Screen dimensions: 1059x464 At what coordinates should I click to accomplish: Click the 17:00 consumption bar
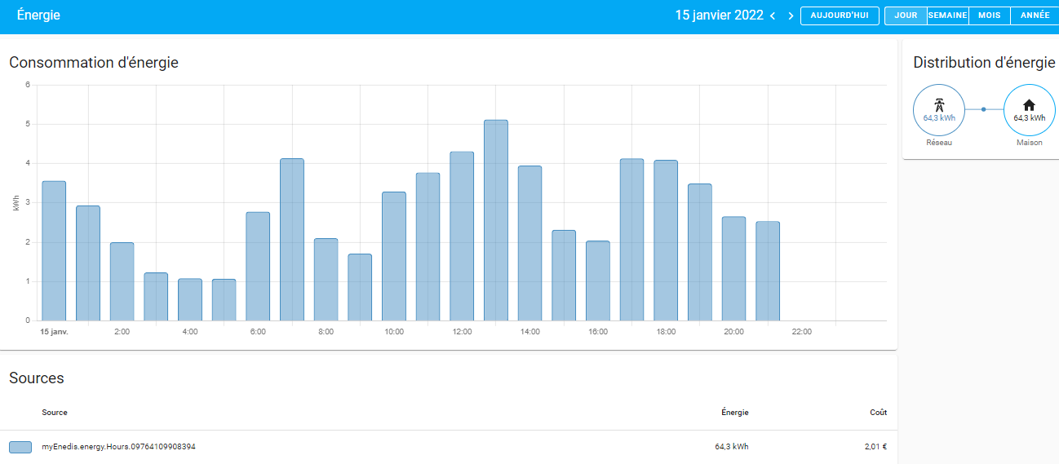point(631,240)
